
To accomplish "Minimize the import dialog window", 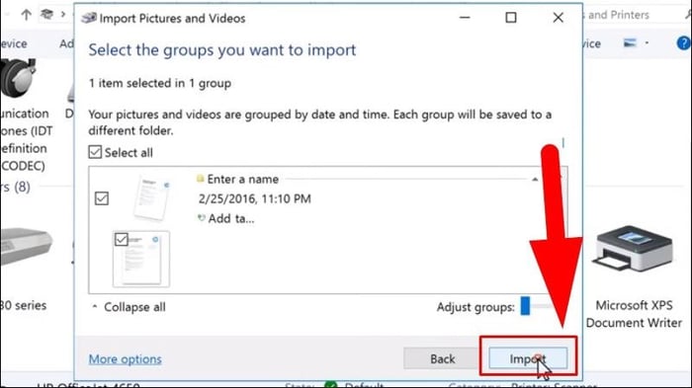I will coord(465,18).
